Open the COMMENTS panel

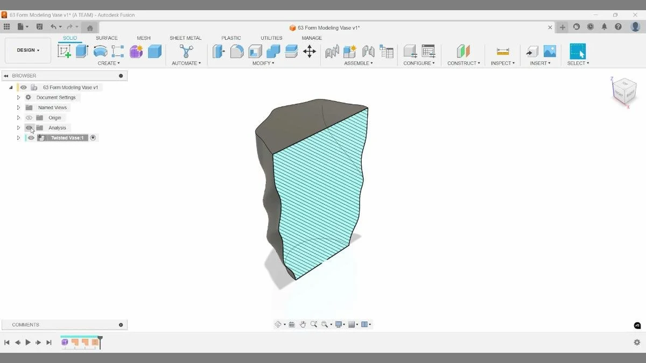pos(25,324)
